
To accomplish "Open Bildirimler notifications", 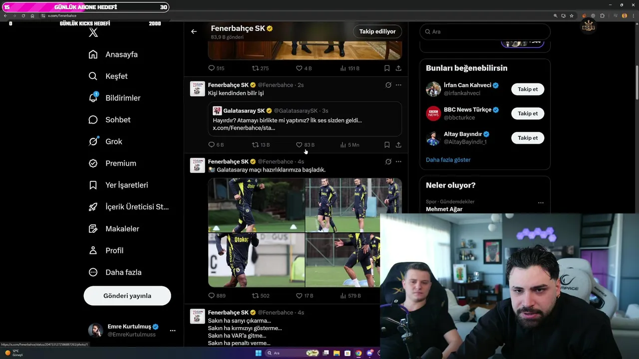I will (114, 98).
